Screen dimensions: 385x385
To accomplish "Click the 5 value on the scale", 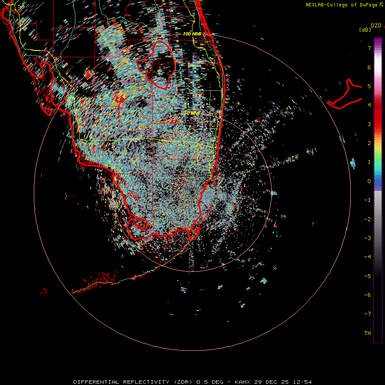I will coord(369,86).
